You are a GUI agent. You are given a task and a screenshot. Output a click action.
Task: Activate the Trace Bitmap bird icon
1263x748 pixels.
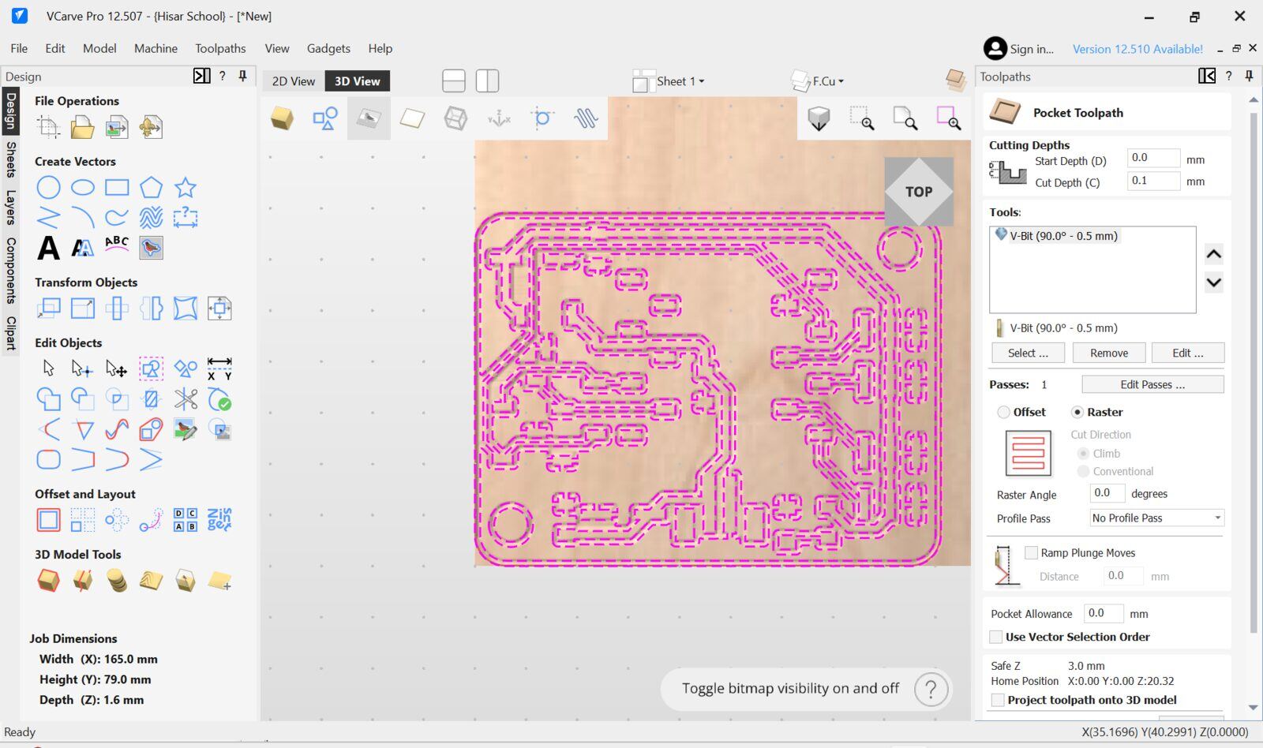point(151,248)
